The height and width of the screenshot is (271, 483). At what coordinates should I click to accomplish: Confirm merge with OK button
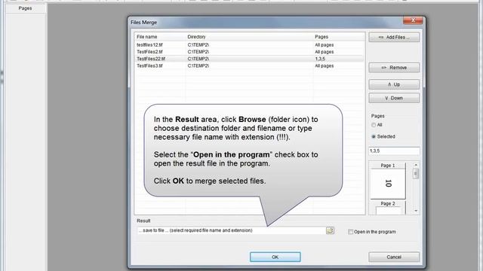[x=275, y=257]
